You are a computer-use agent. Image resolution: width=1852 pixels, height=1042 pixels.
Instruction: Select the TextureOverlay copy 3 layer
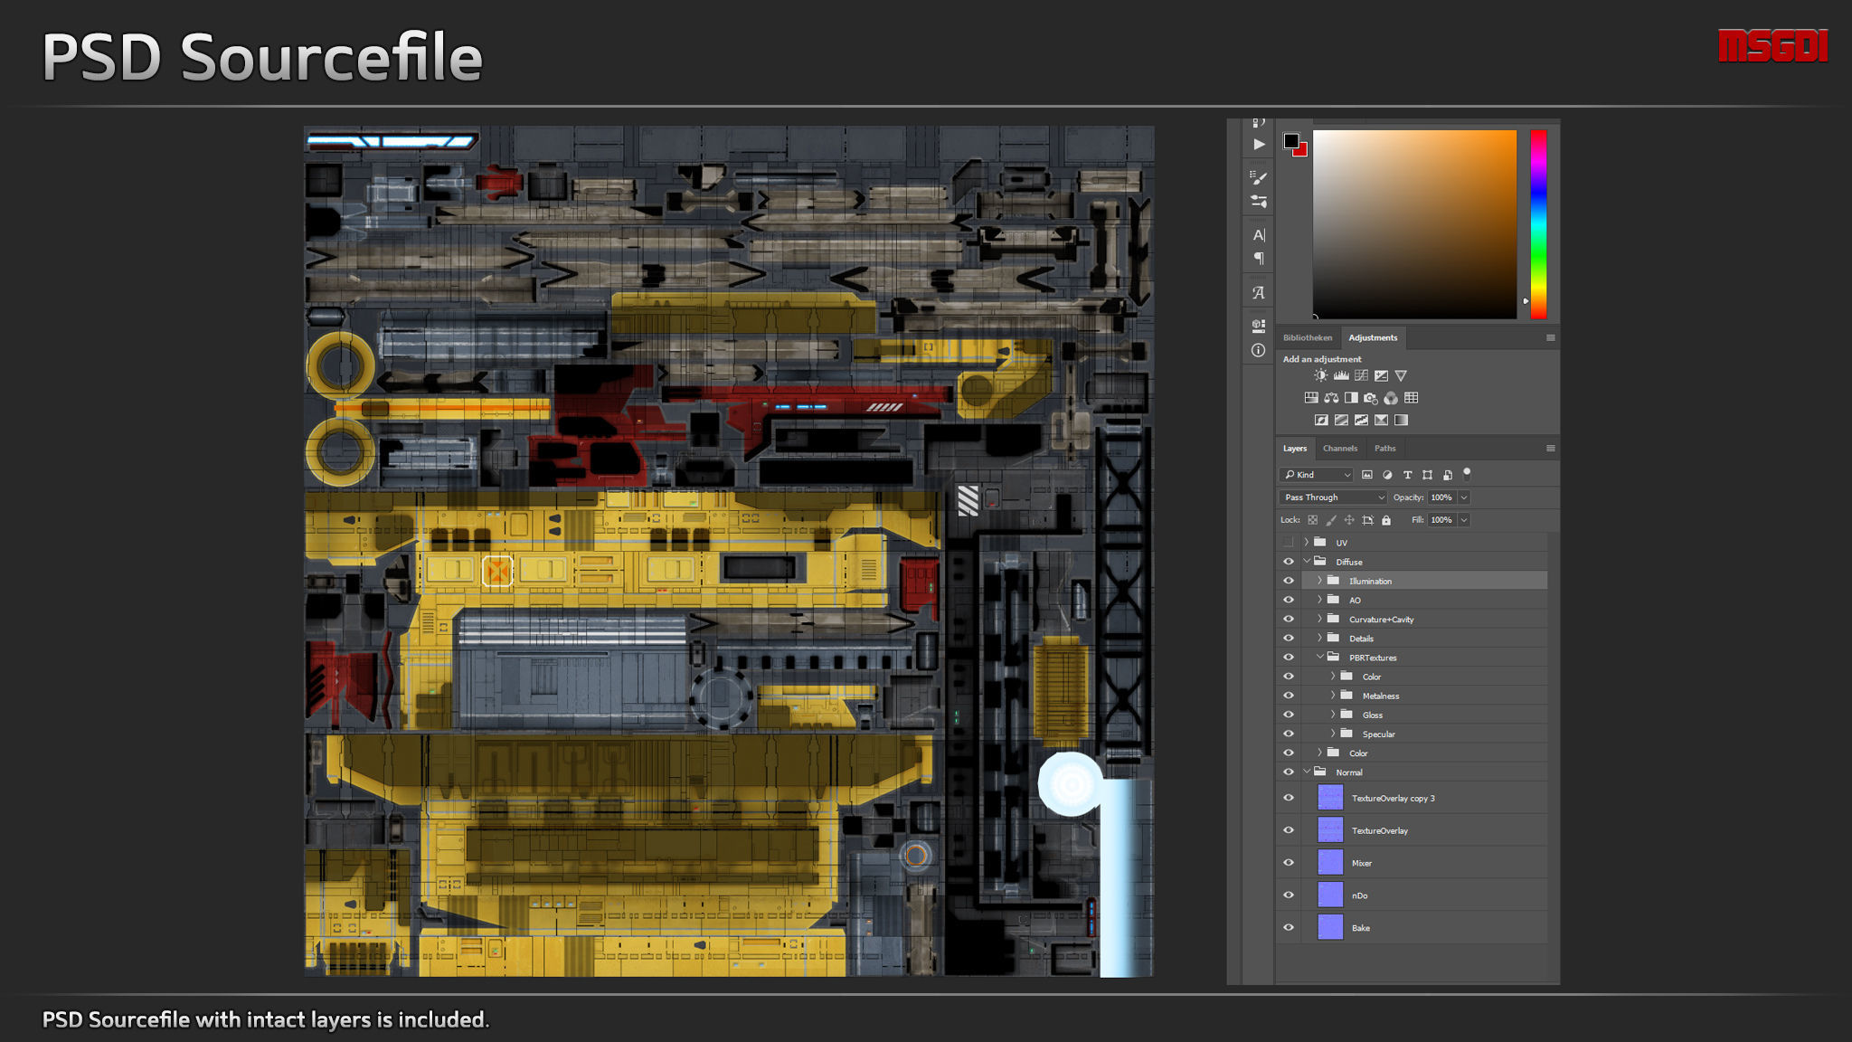pos(1393,798)
